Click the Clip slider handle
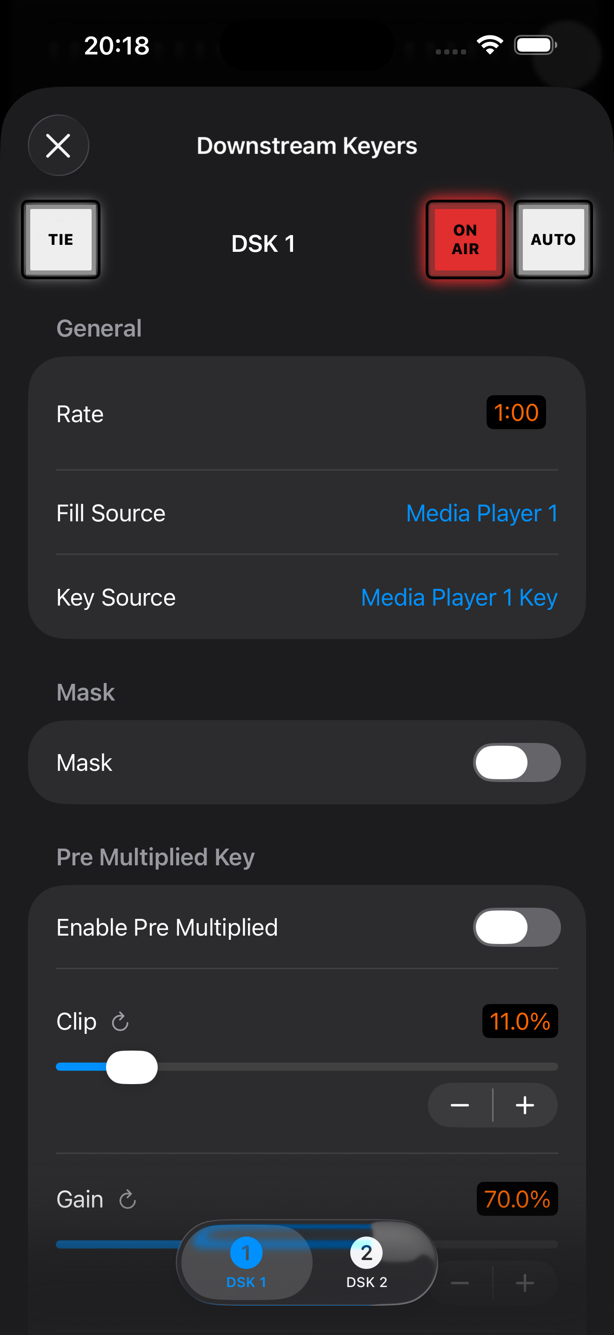This screenshot has width=614, height=1335. (x=132, y=1067)
